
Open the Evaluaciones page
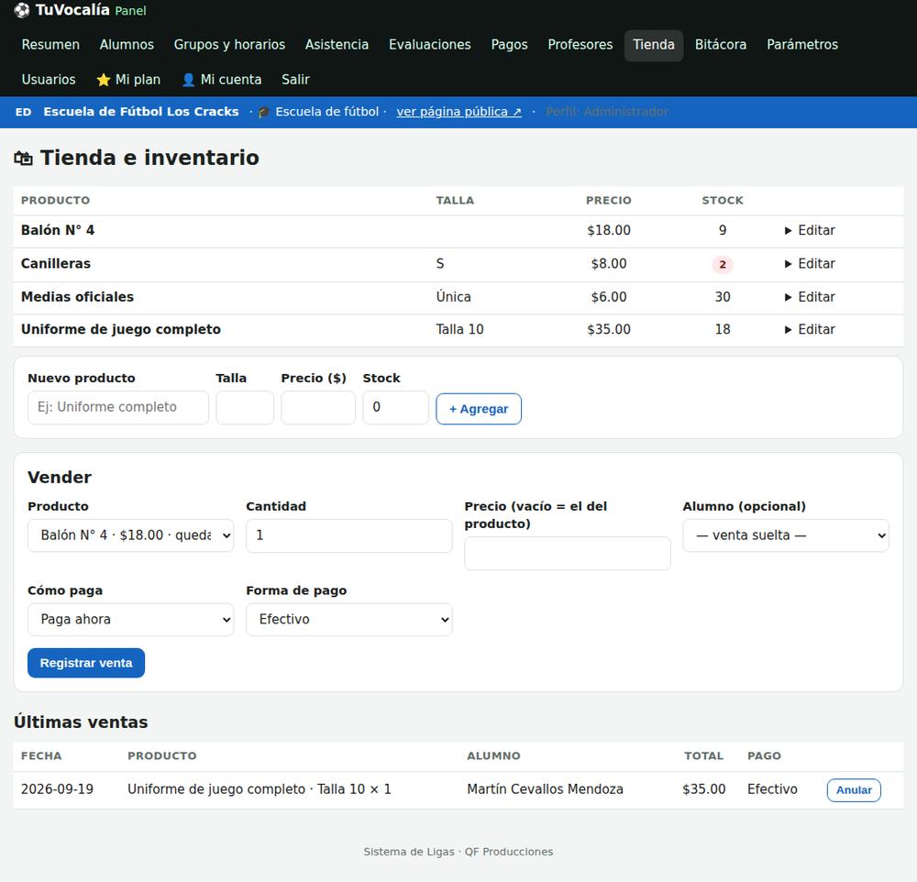tap(430, 44)
